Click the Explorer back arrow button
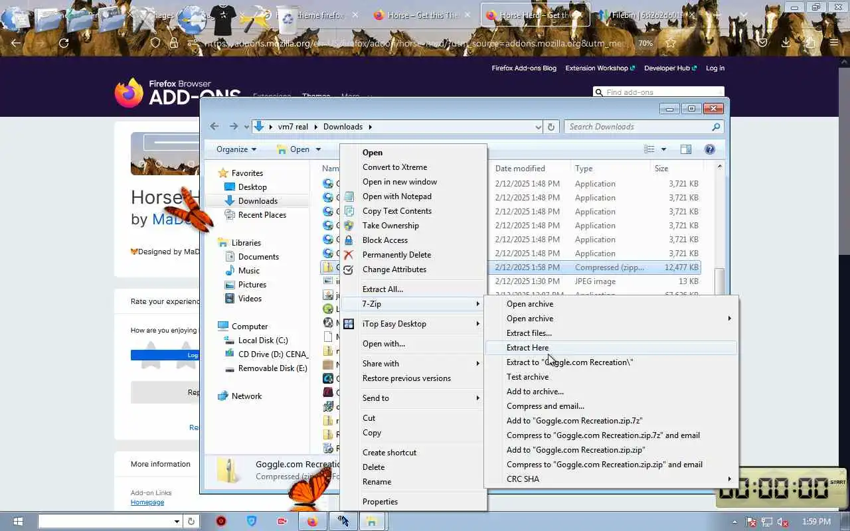 pos(214,126)
